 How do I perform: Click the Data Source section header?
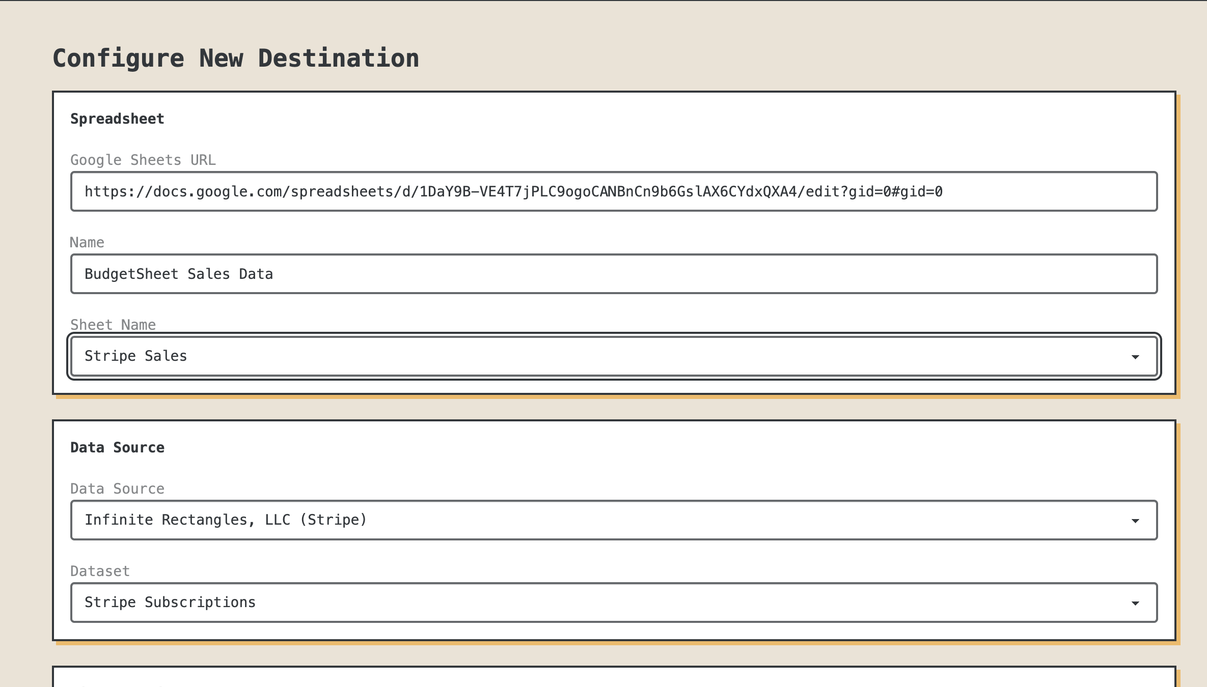(x=118, y=447)
